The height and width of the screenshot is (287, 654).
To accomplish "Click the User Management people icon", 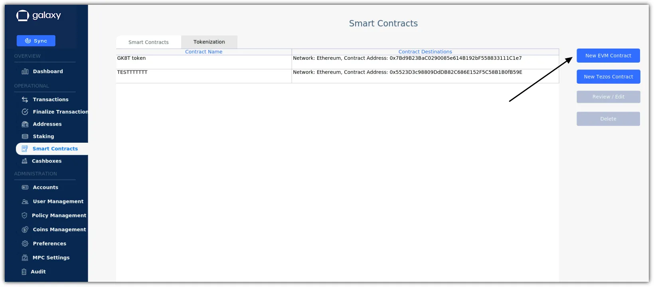I will (25, 202).
